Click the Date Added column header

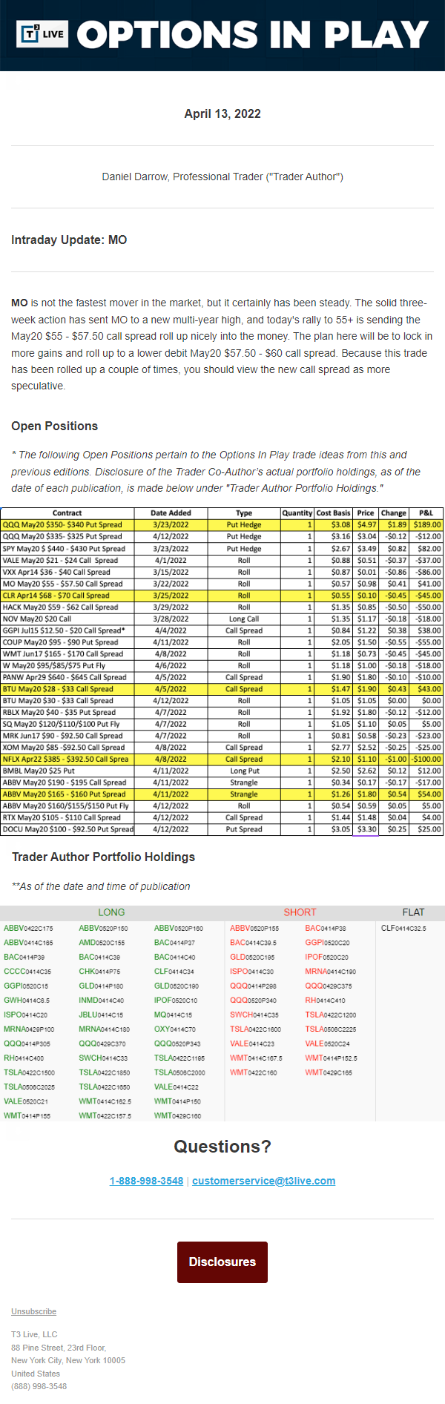tap(171, 513)
